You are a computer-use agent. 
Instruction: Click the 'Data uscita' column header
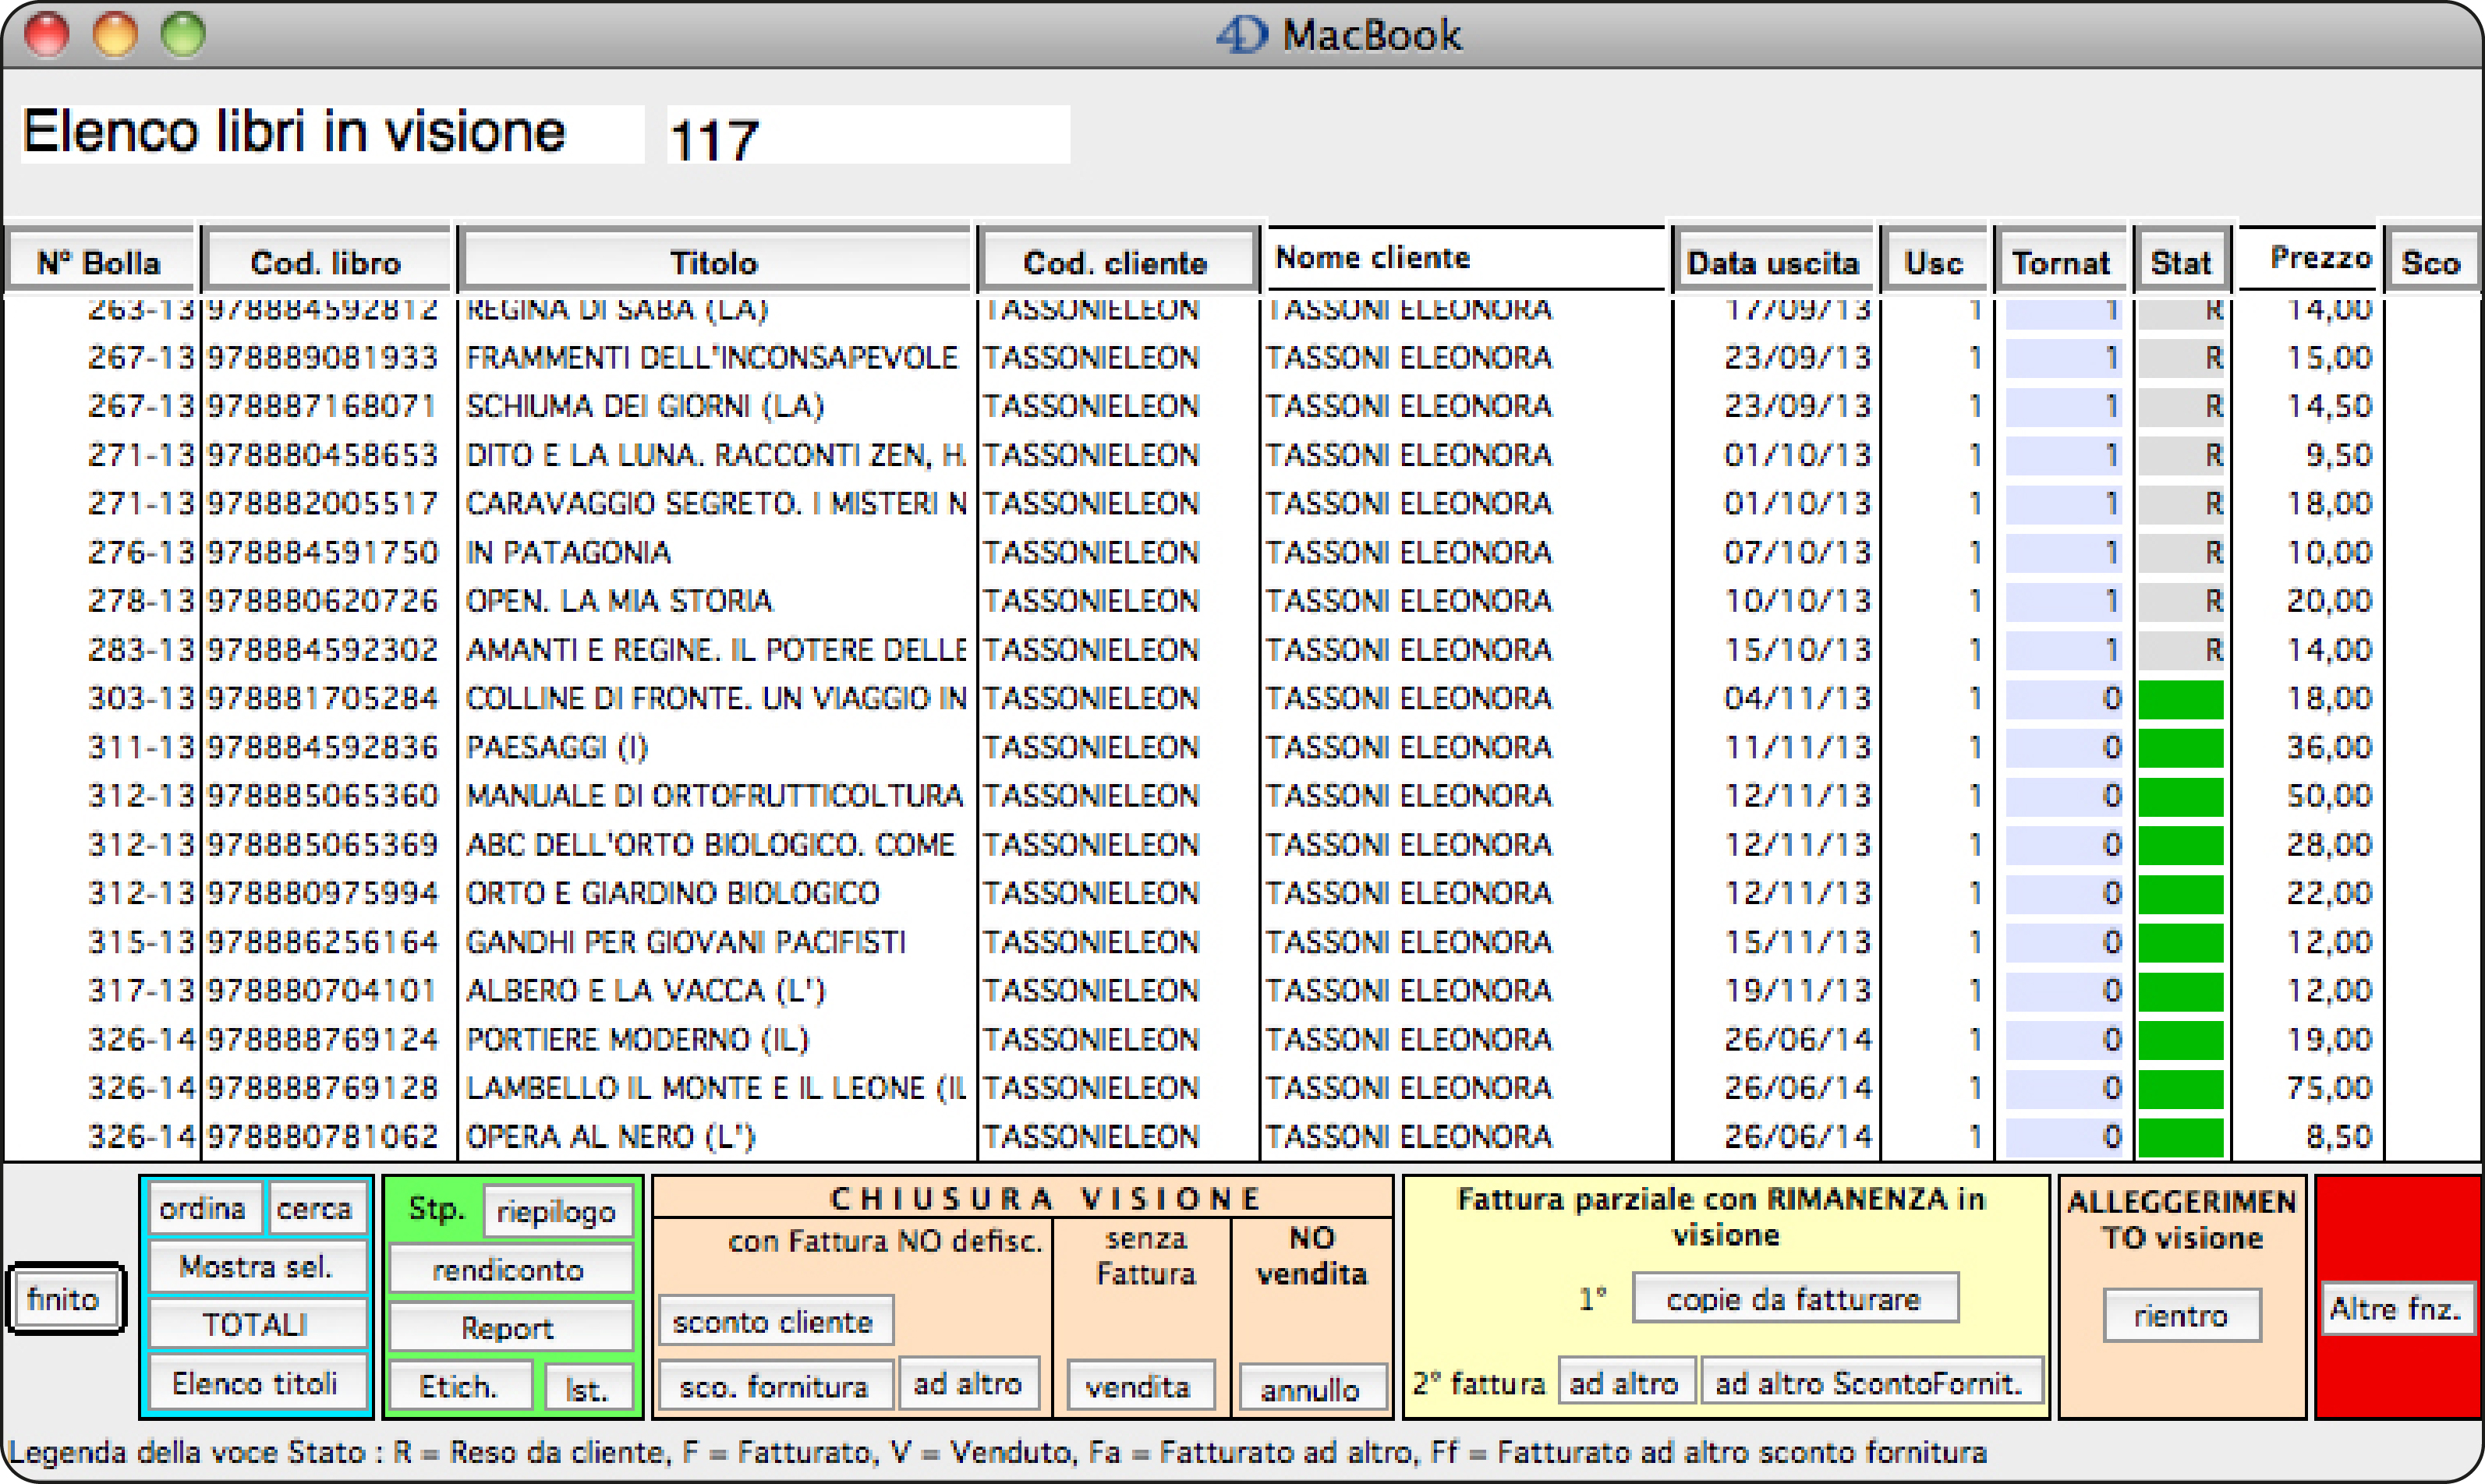tap(1772, 262)
